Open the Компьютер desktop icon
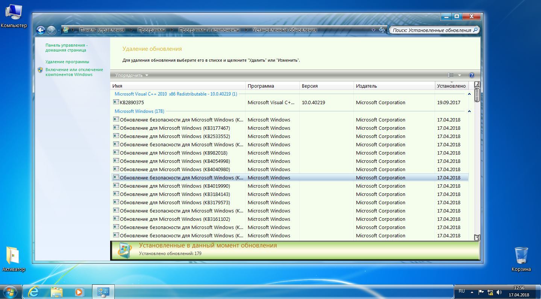This screenshot has height=299, width=541. (x=14, y=16)
